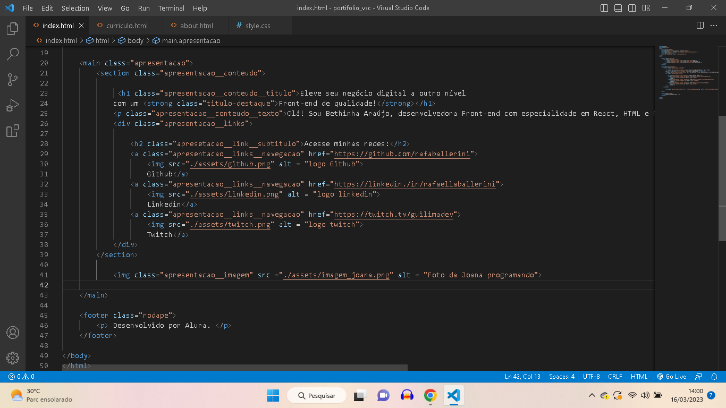Open the File menu
This screenshot has width=726, height=408.
pyautogui.click(x=28, y=8)
